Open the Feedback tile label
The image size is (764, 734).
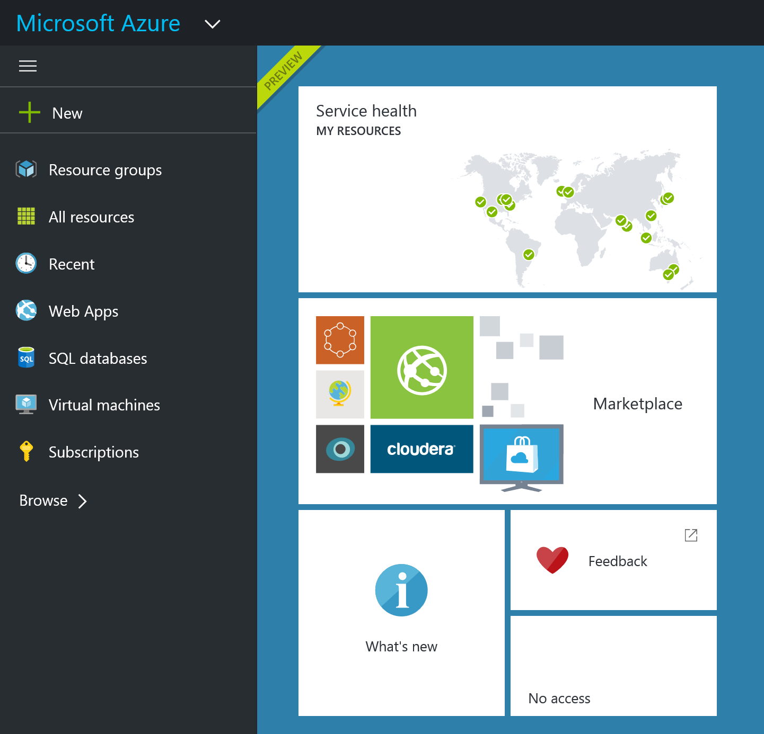click(x=618, y=561)
